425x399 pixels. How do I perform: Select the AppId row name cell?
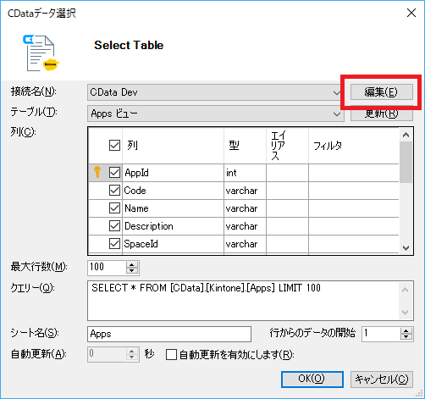[173, 173]
